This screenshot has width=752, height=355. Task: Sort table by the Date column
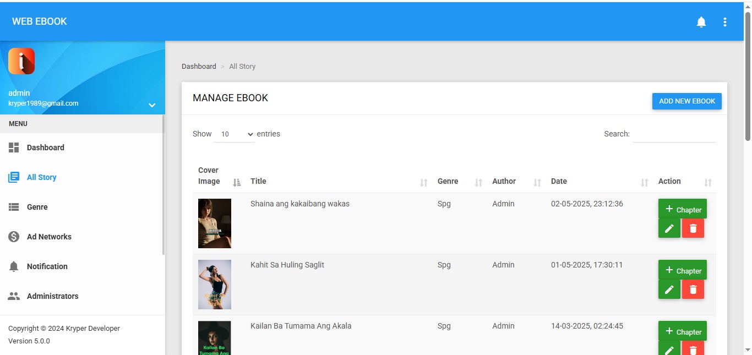(x=644, y=182)
